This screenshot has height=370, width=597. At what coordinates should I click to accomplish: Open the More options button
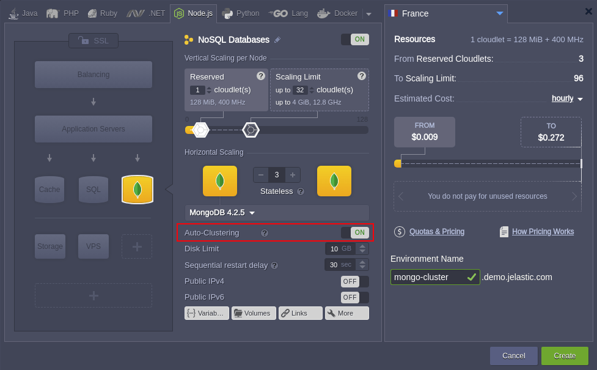click(347, 313)
